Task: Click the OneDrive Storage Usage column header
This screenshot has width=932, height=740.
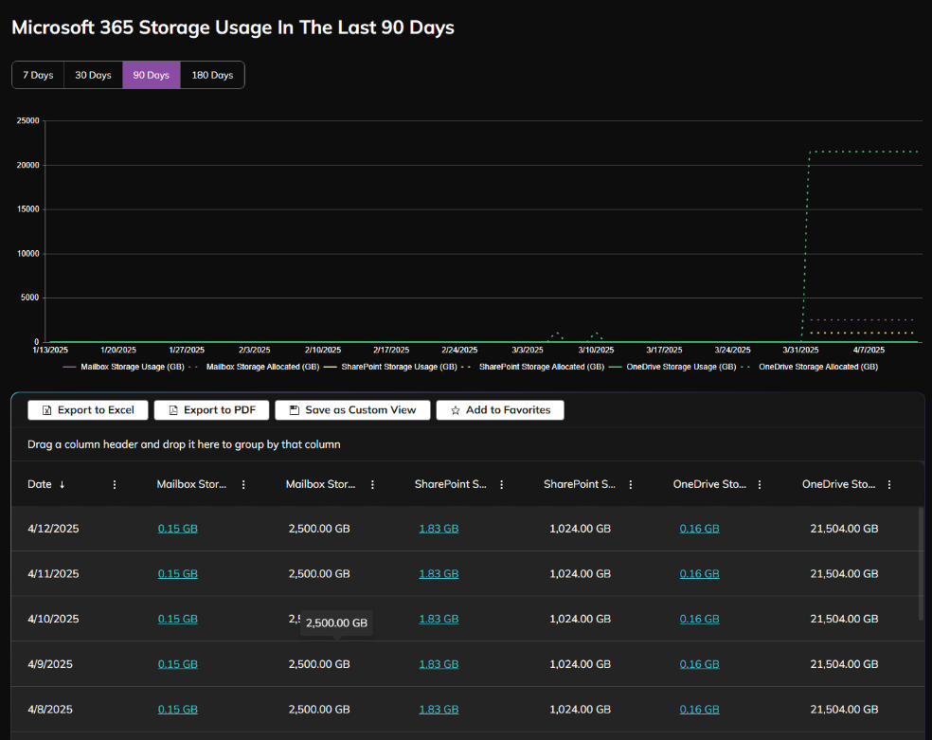Action: pyautogui.click(x=709, y=484)
